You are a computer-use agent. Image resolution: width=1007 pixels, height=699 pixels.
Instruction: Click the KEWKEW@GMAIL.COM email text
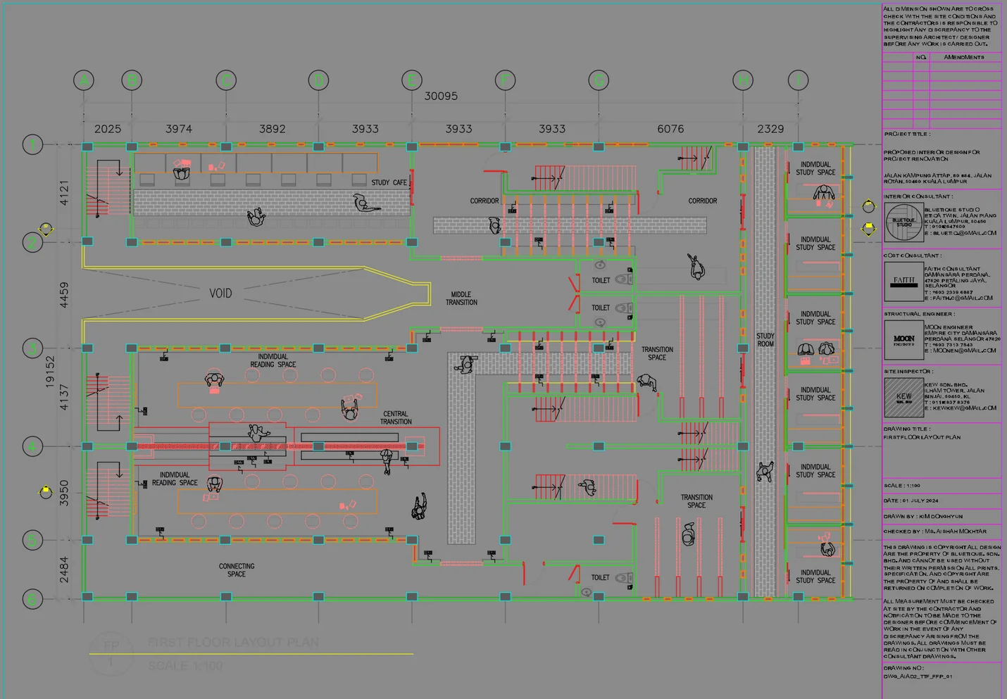pos(964,408)
